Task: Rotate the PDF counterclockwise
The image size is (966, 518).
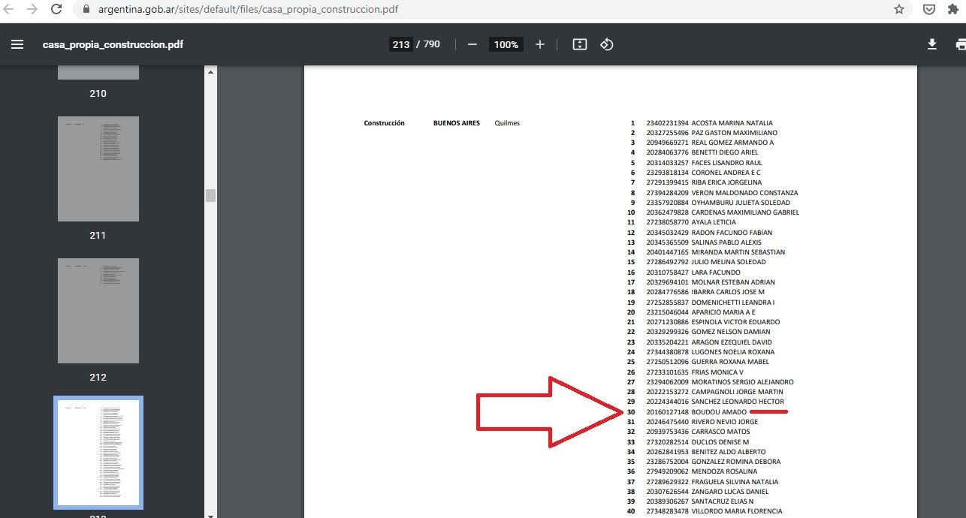Action: 607,44
